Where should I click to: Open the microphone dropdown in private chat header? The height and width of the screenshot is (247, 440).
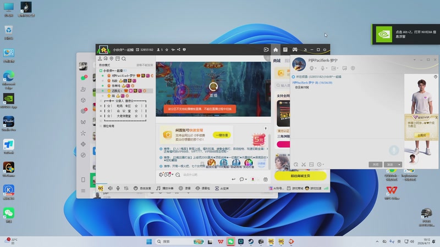324,68
